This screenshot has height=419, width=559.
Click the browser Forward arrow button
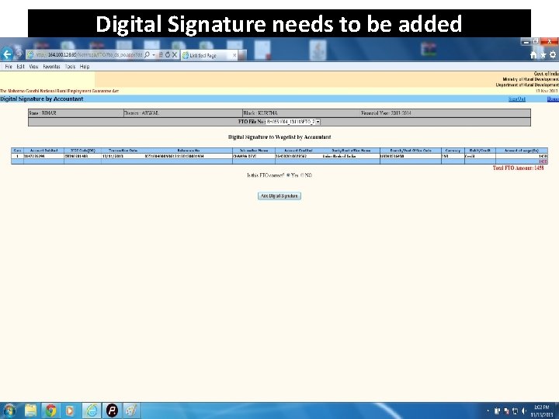coord(19,54)
